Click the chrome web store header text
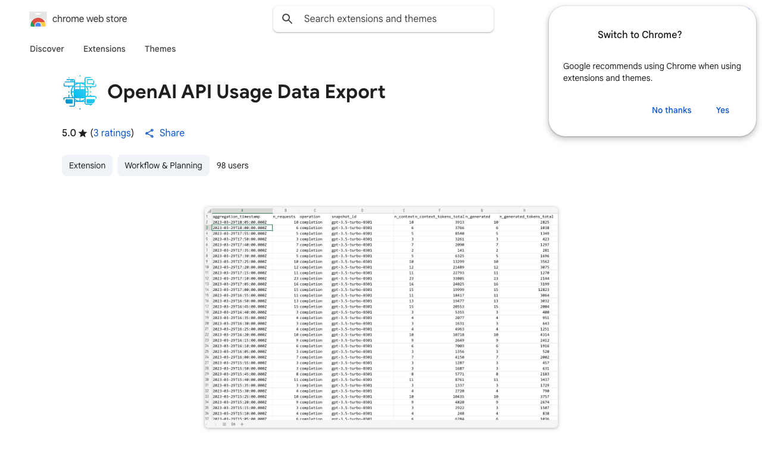762x476 pixels. [89, 18]
